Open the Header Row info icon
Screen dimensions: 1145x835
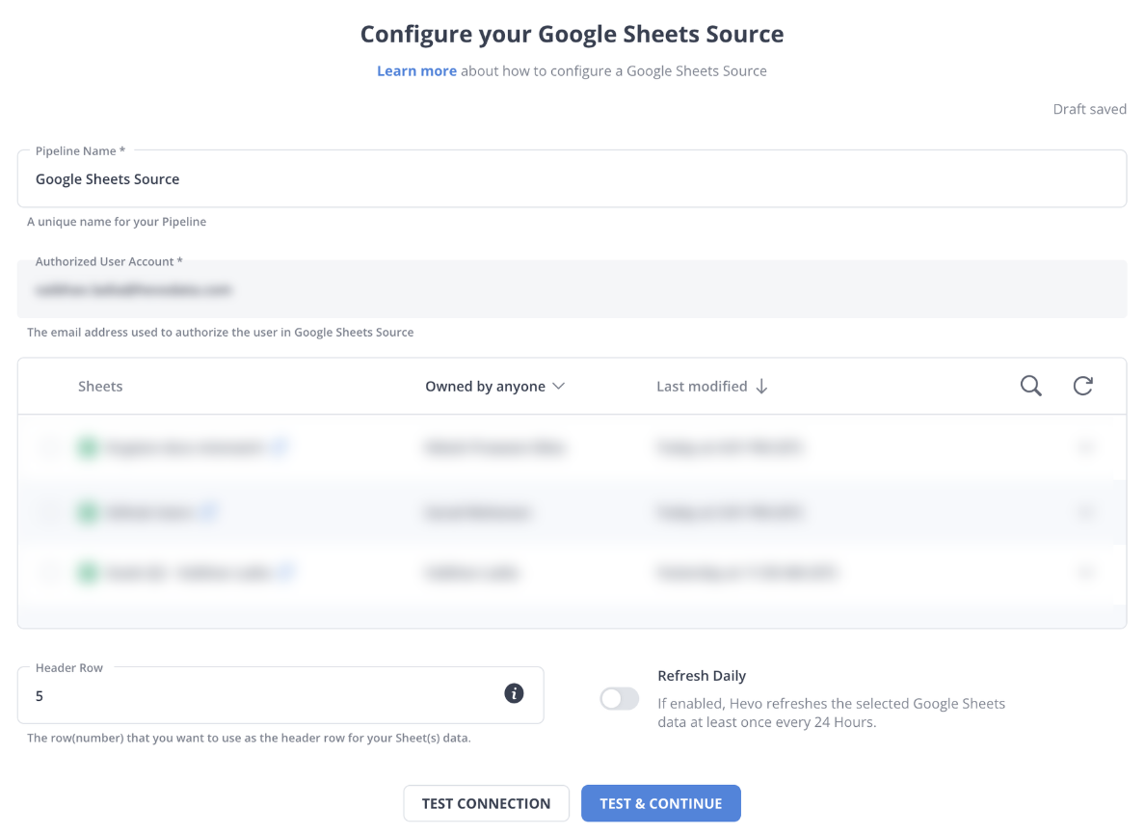click(x=514, y=693)
